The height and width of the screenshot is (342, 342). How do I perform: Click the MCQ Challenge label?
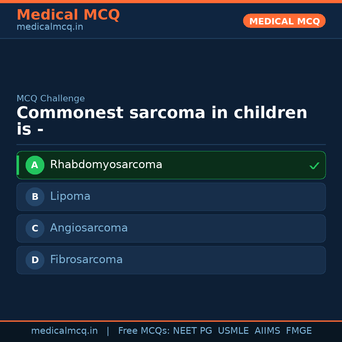coord(51,98)
